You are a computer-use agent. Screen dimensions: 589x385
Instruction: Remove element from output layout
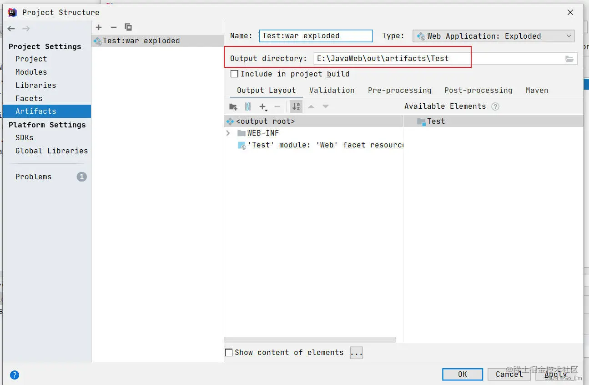tap(277, 106)
